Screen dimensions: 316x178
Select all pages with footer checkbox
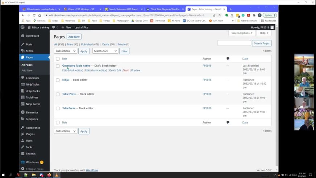coord(58,123)
